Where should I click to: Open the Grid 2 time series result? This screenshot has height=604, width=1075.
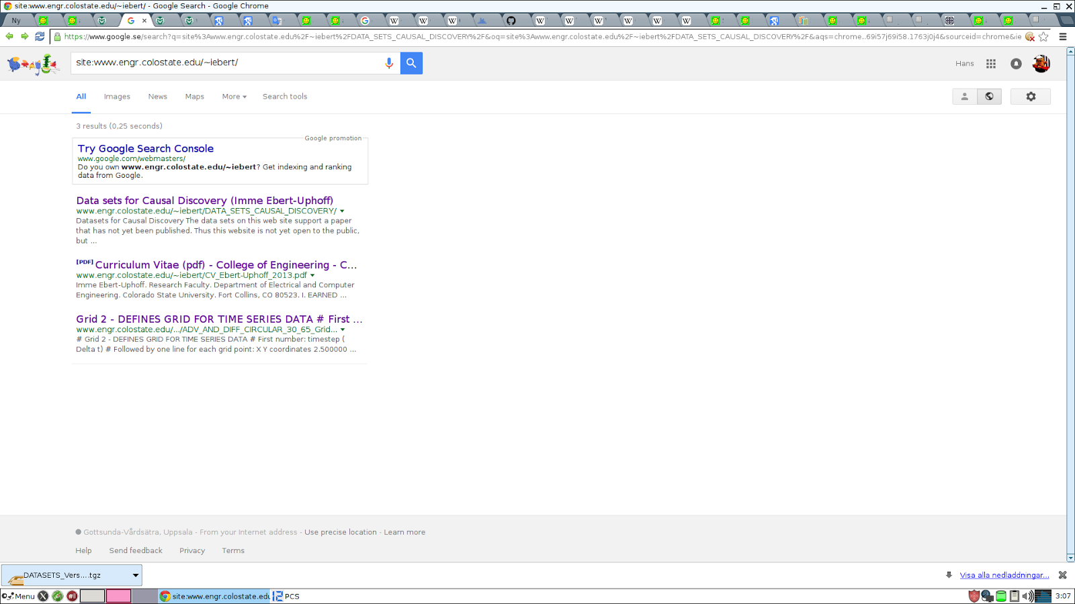[219, 319]
